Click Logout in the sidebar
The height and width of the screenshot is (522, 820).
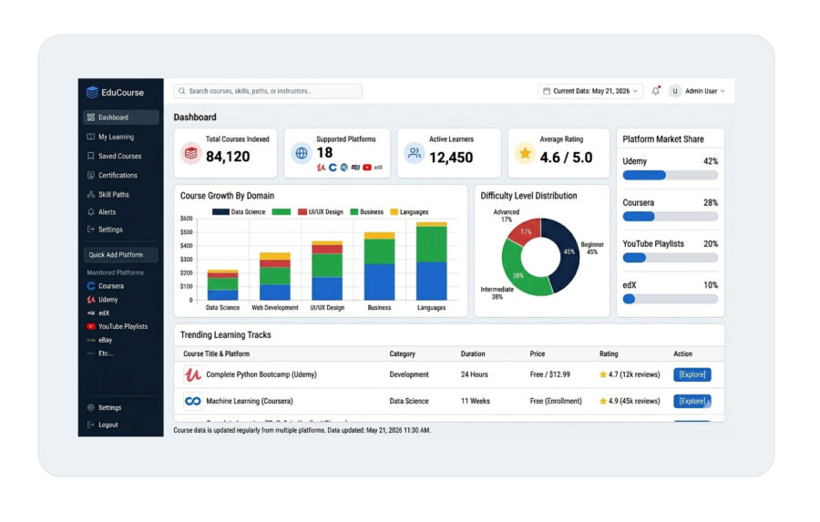pos(108,425)
